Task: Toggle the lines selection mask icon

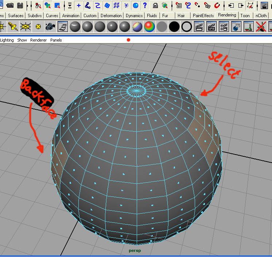Action: click(x=97, y=5)
